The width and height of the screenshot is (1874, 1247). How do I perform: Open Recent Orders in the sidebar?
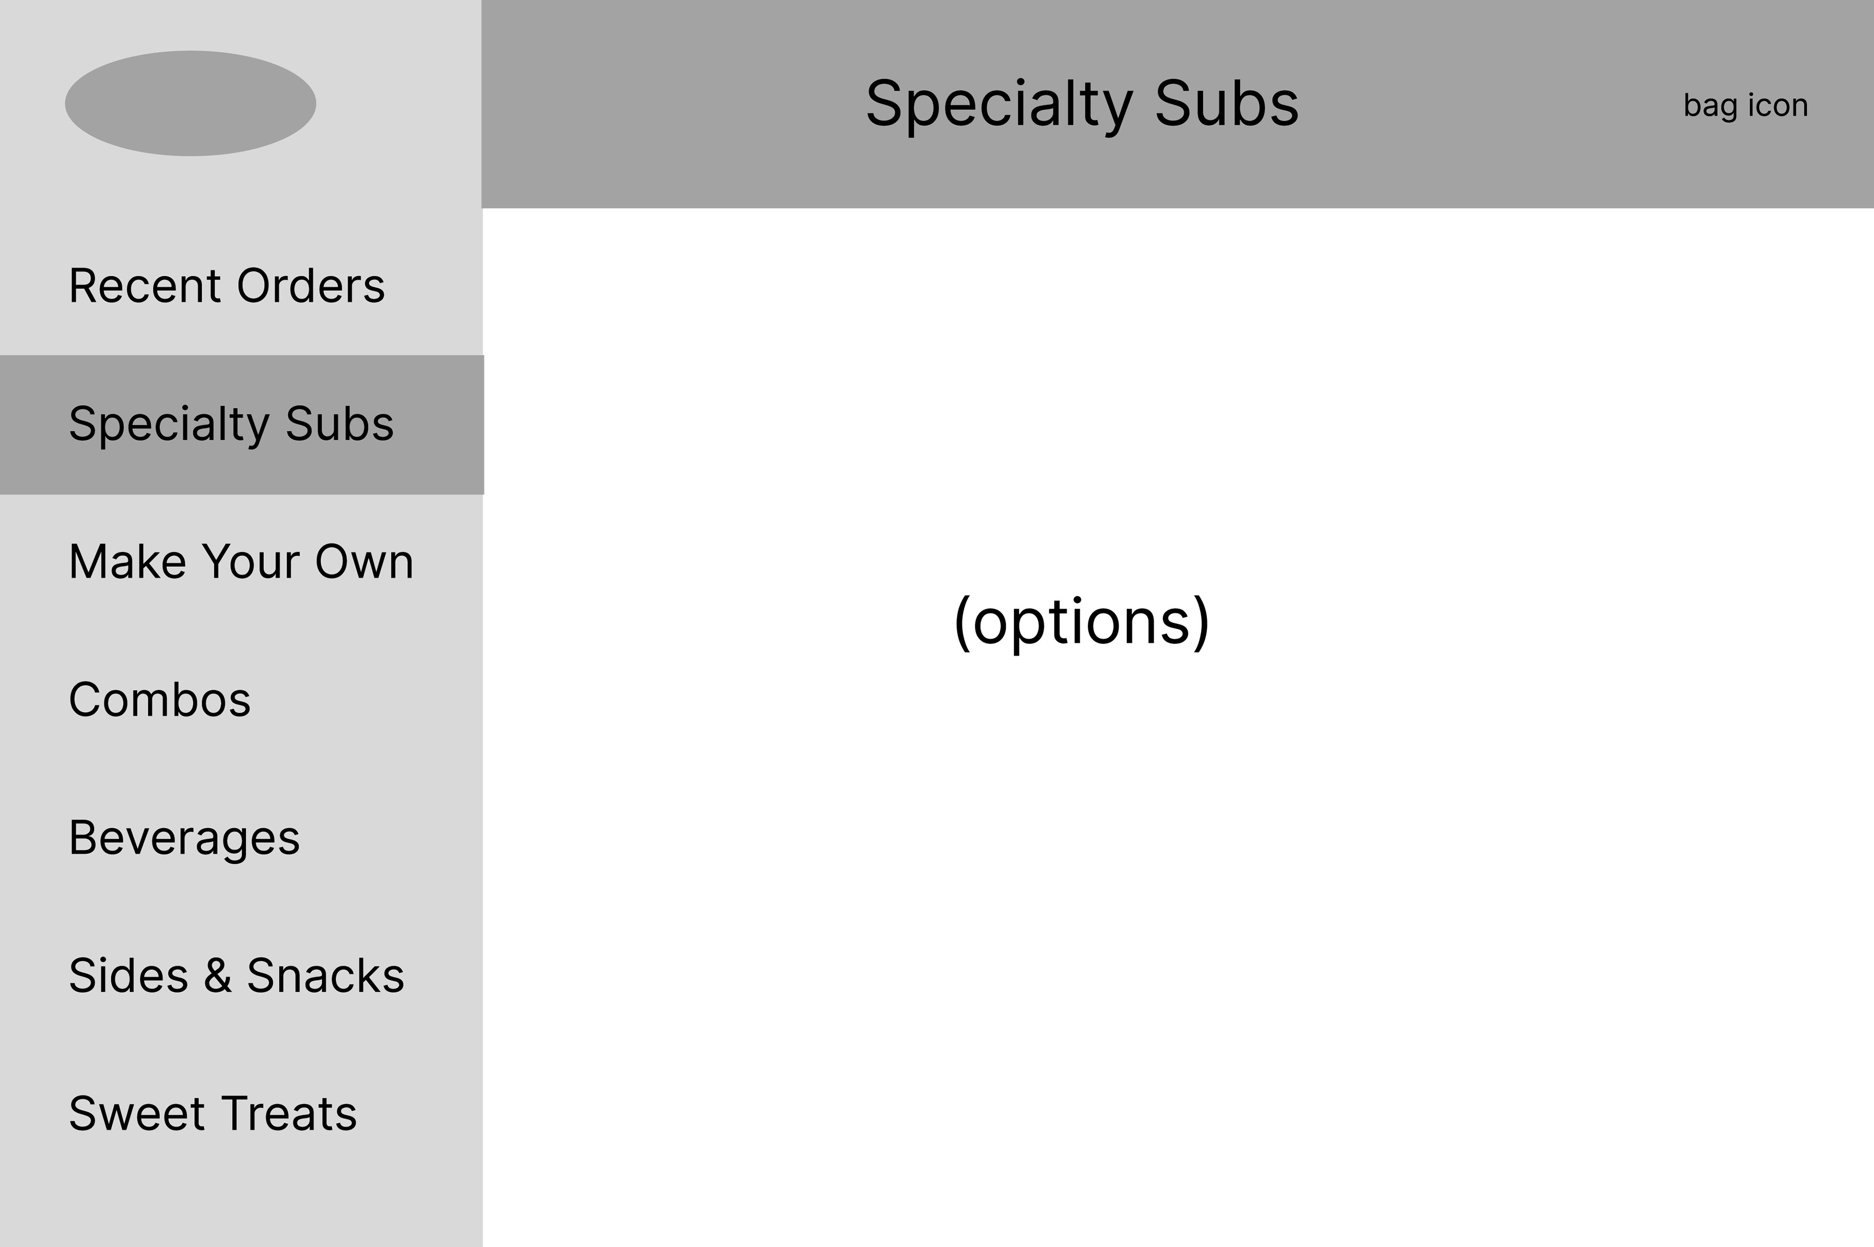click(226, 286)
